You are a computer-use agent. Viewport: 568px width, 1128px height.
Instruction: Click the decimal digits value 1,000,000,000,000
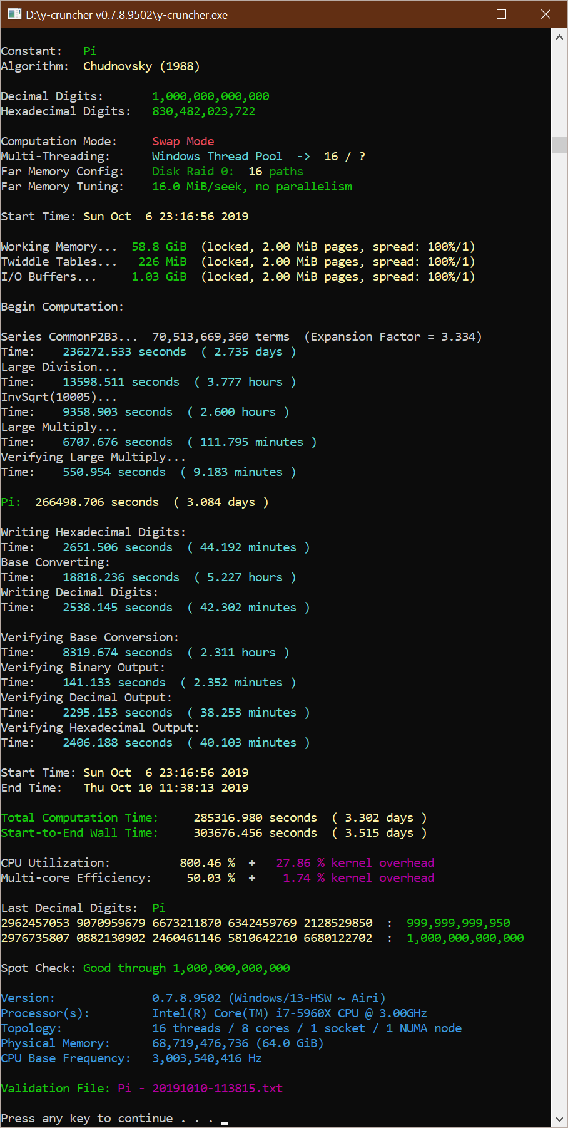click(x=210, y=96)
